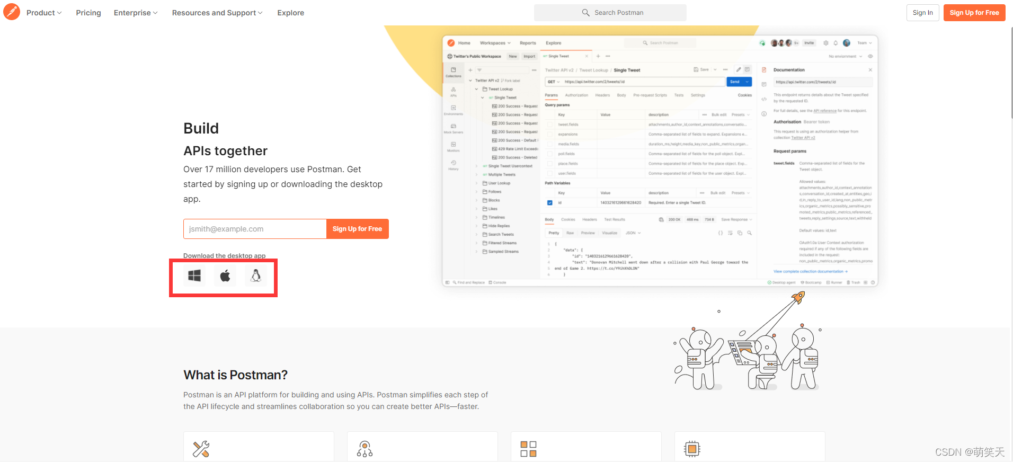Check the user.fields query param checkbox
Screen dimensions: 1013x462
550,173
